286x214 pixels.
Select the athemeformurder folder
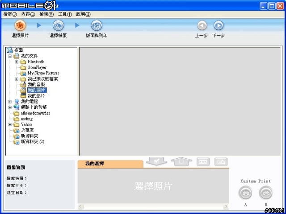pyautogui.click(x=35, y=113)
